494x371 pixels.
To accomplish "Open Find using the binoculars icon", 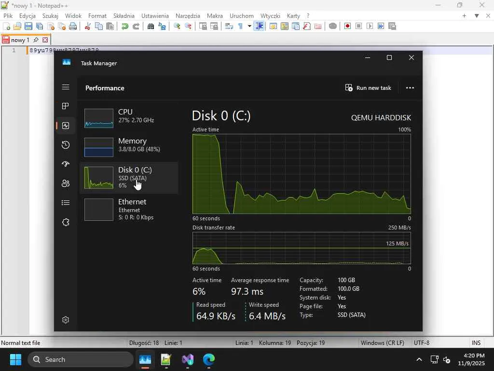I will click(151, 26).
